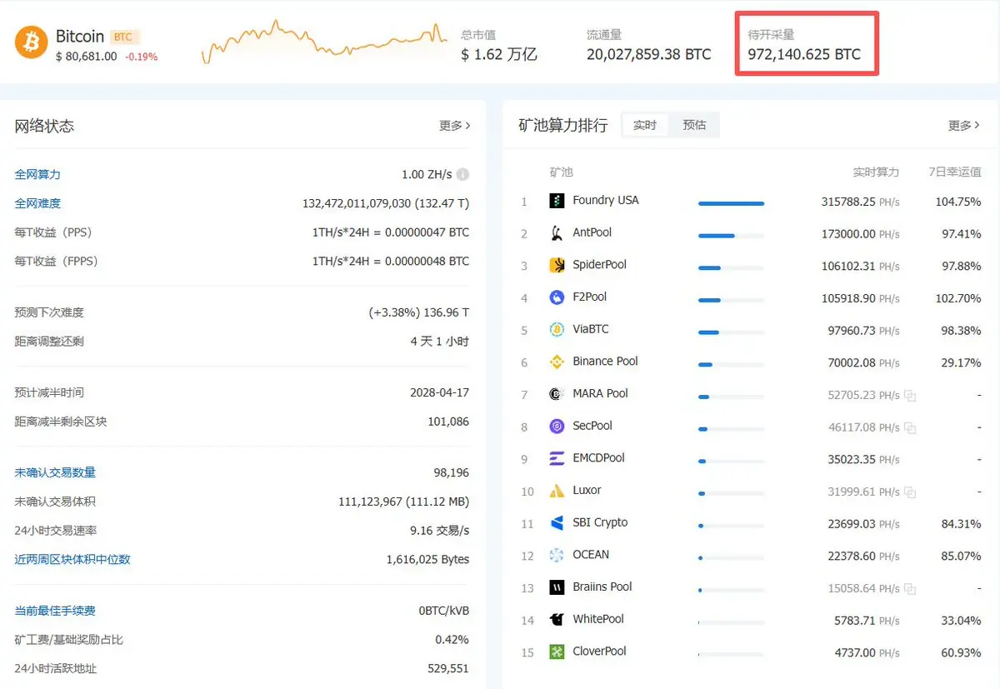Open the SBI Crypto pool name

(601, 522)
